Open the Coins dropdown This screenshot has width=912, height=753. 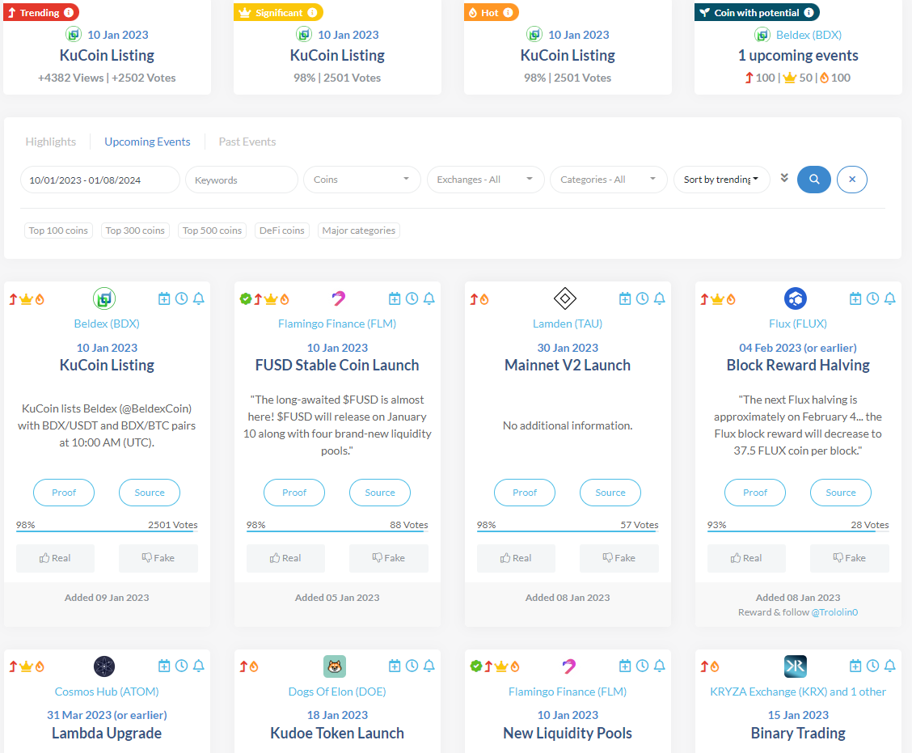[x=361, y=180]
